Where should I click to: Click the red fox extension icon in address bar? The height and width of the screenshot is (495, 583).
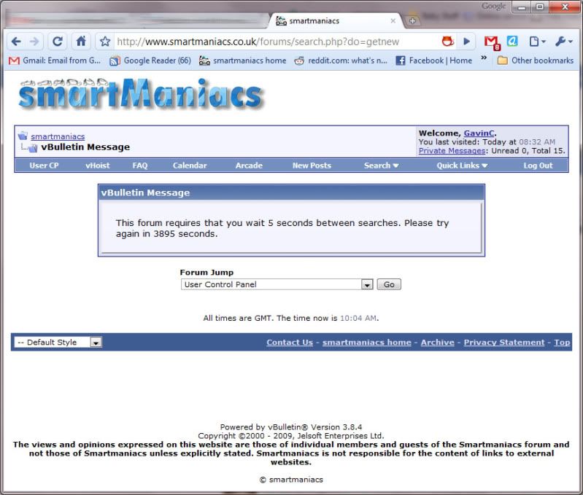(x=448, y=42)
